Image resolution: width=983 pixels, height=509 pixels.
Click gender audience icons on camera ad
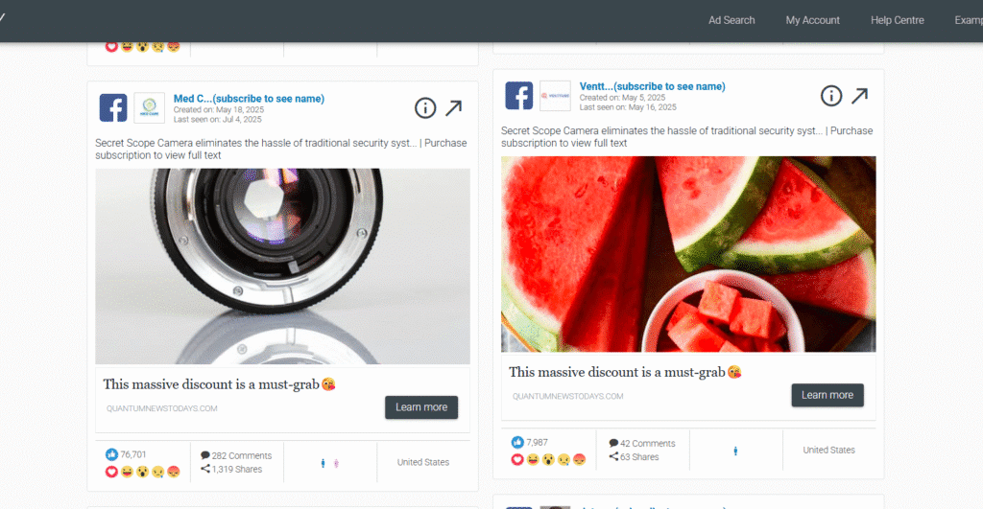coord(330,463)
